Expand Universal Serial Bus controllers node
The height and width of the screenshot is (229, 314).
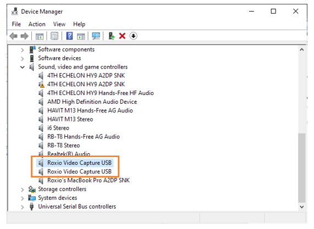point(23,207)
